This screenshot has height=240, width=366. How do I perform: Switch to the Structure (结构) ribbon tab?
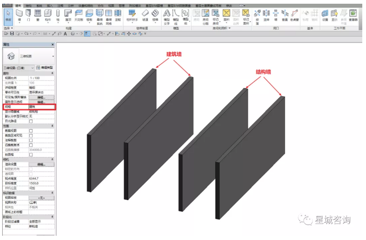click(29, 5)
